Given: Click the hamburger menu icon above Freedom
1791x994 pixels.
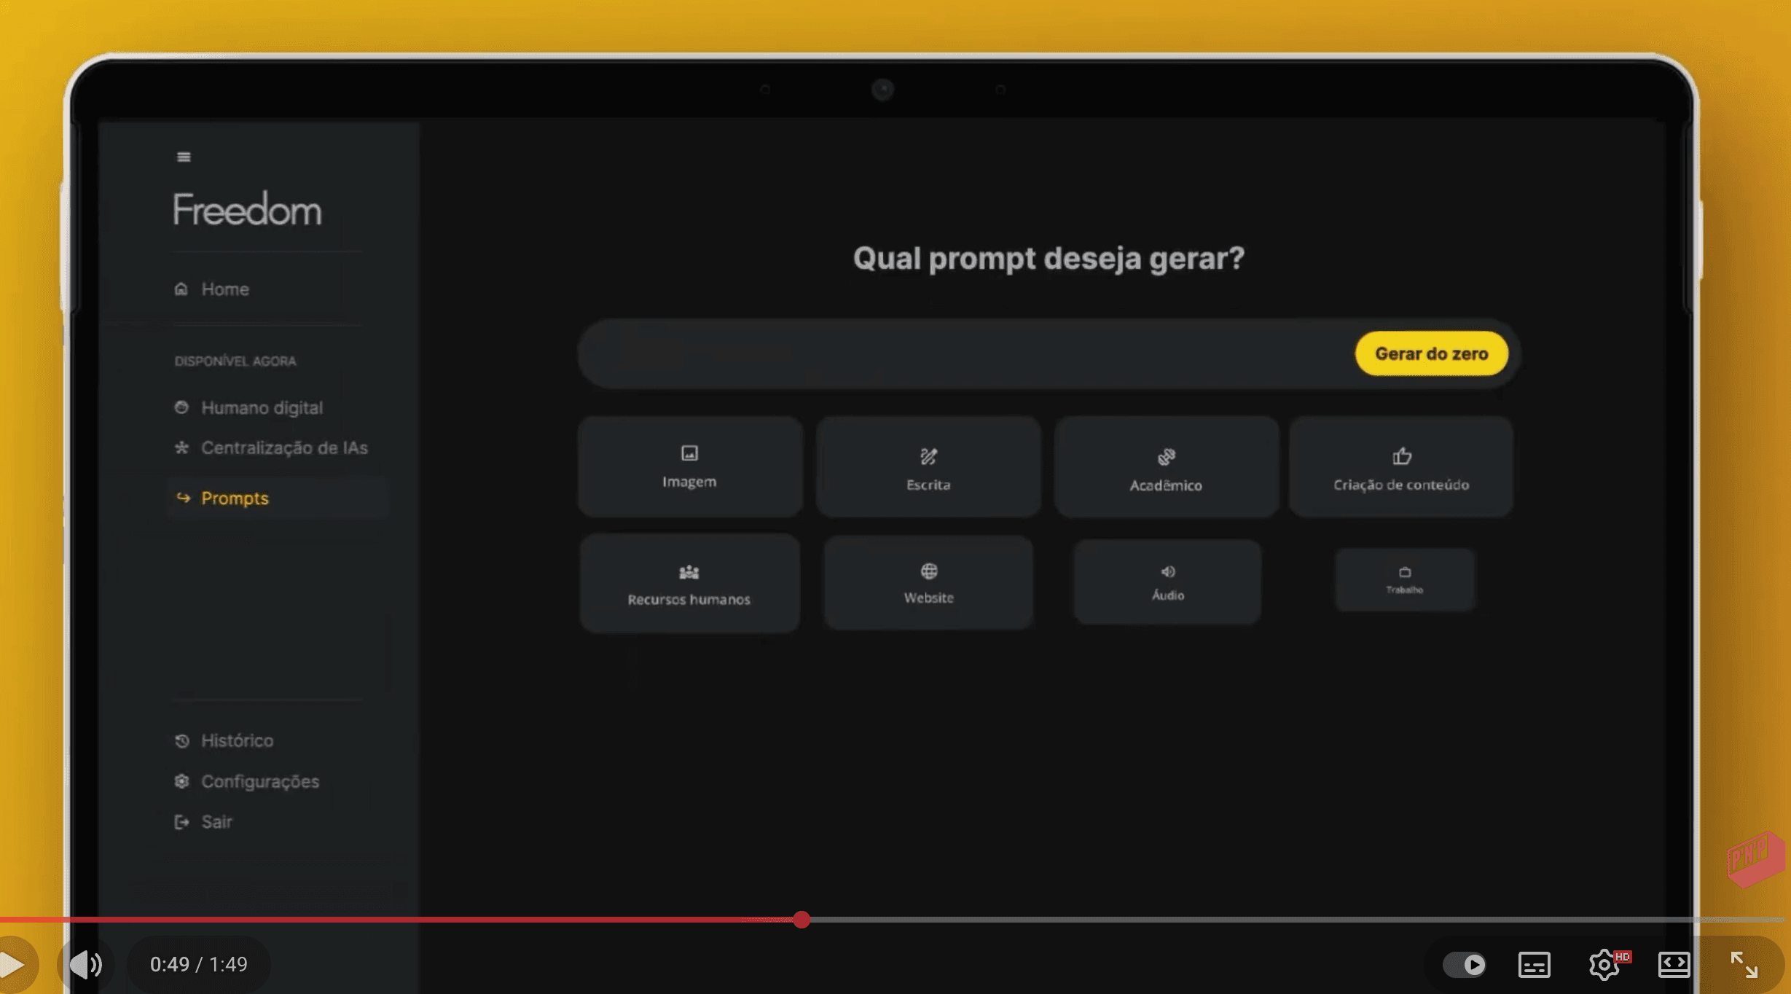Looking at the screenshot, I should pyautogui.click(x=184, y=157).
